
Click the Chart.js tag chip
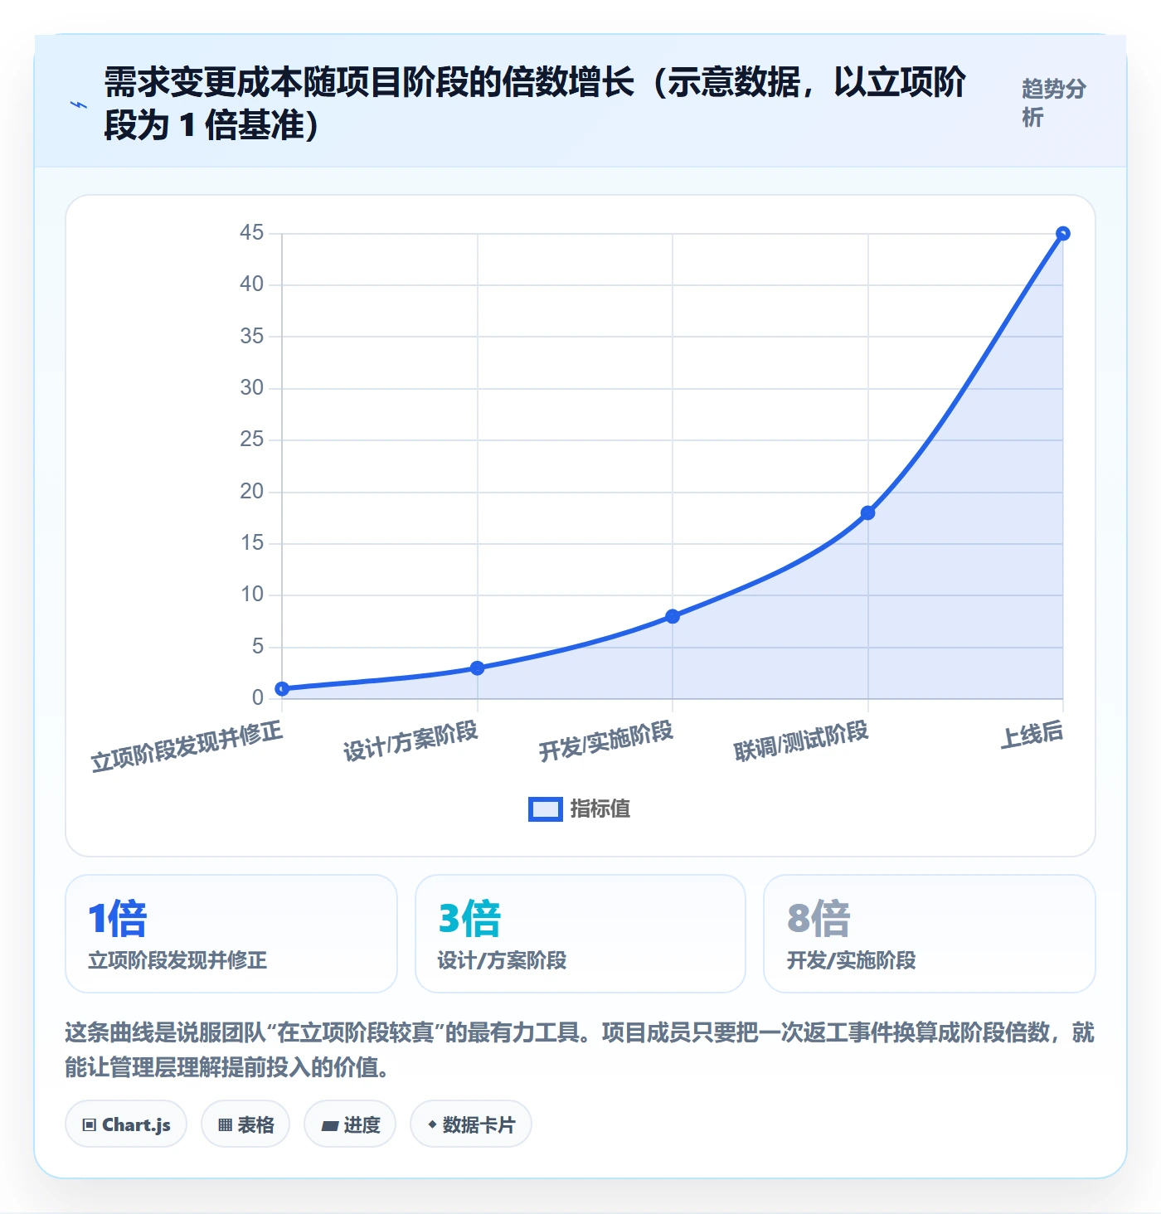(x=126, y=1124)
